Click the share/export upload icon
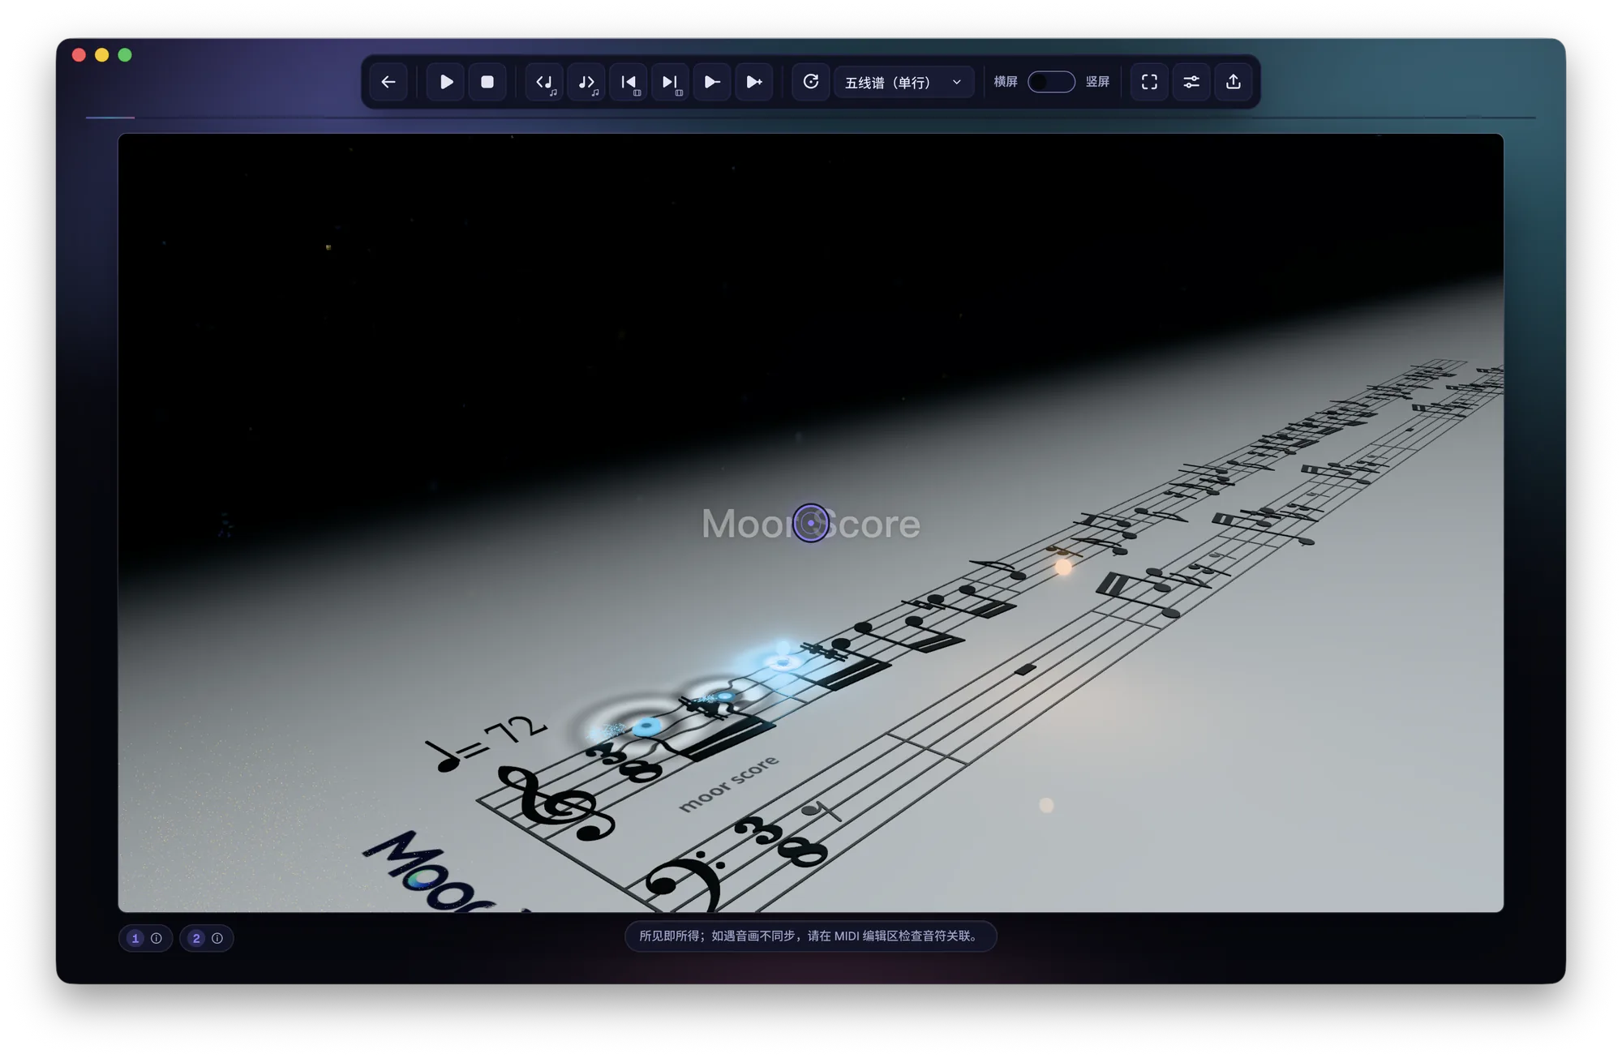The height and width of the screenshot is (1058, 1622). (1234, 82)
